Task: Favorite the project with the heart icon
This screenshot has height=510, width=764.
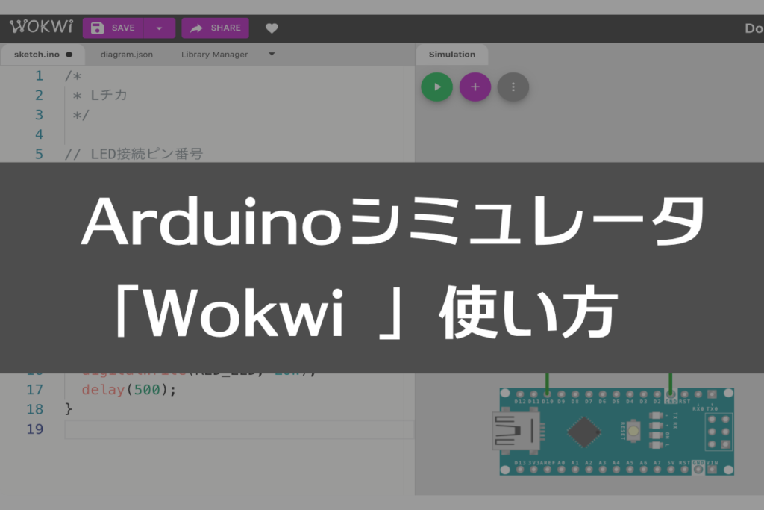Action: (272, 28)
